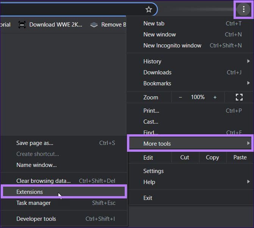The width and height of the screenshot is (254, 228).
Task: Launch Task manager from submenu
Action: pyautogui.click(x=64, y=203)
